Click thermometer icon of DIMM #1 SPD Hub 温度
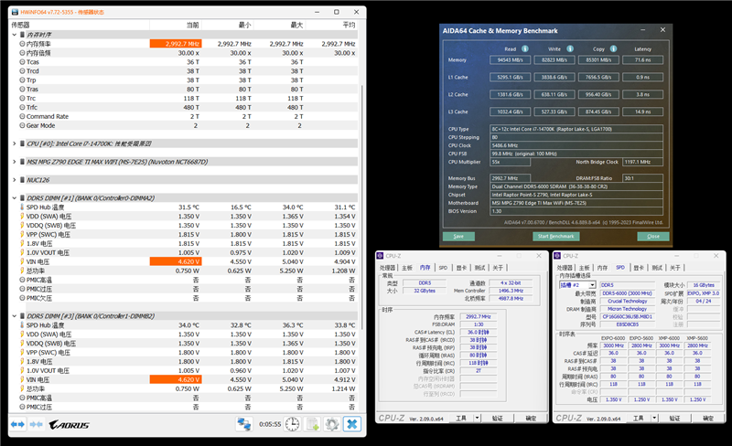732x446 pixels. (21, 207)
